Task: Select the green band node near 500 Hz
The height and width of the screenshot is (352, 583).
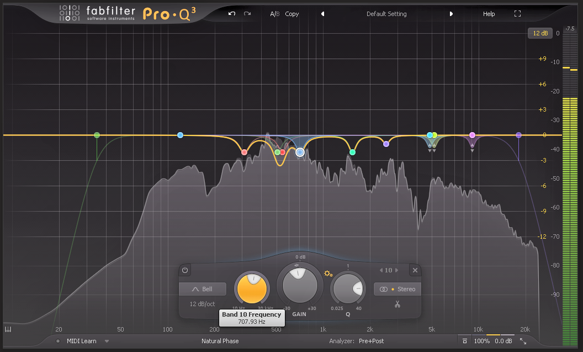Action: [277, 152]
